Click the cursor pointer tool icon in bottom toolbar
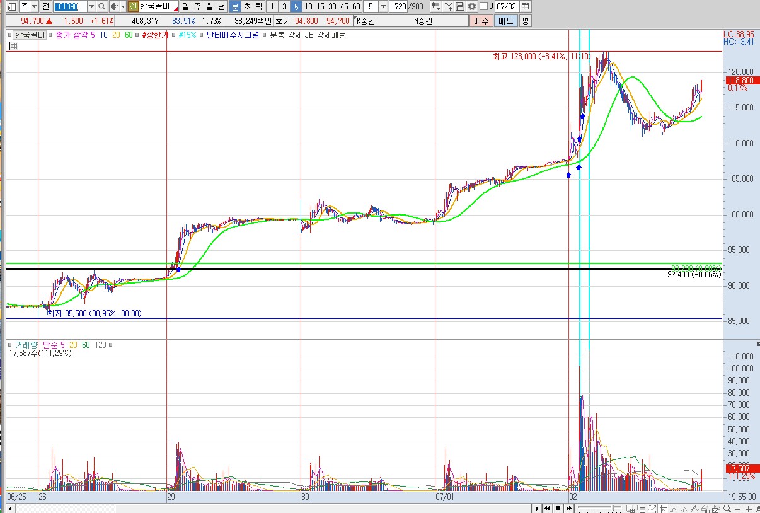Image resolution: width=760 pixels, height=513 pixels. click(663, 508)
